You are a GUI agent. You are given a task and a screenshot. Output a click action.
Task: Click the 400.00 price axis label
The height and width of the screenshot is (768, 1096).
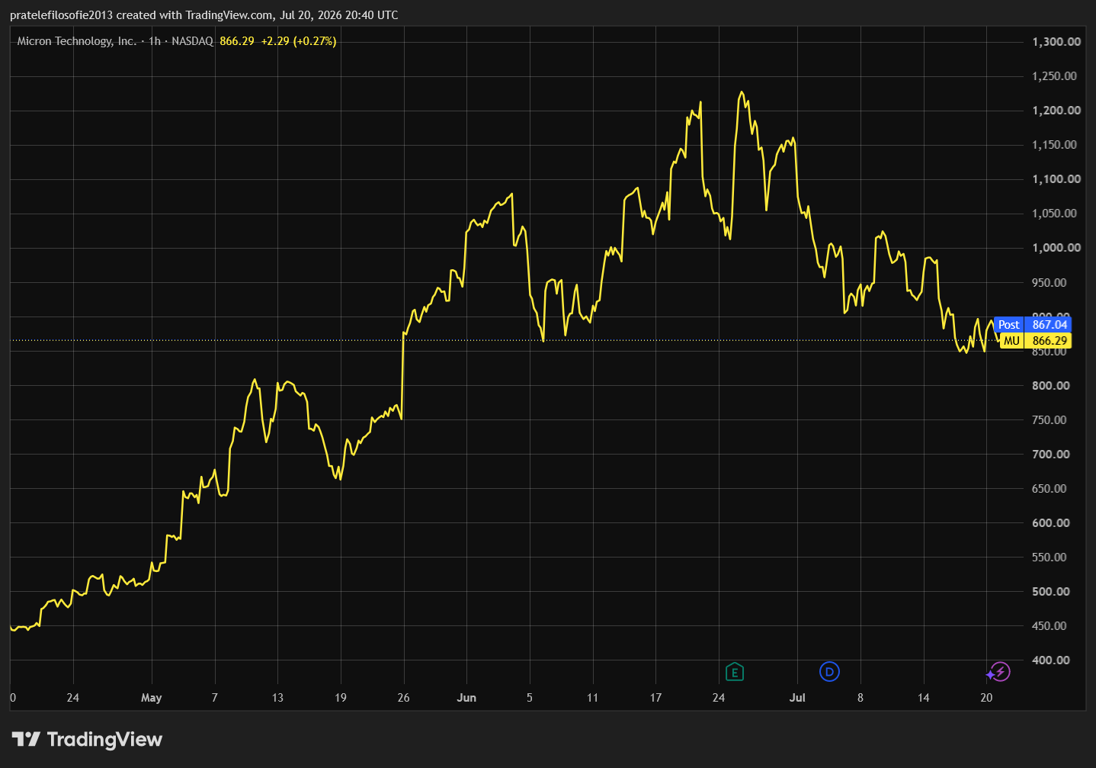click(1050, 660)
